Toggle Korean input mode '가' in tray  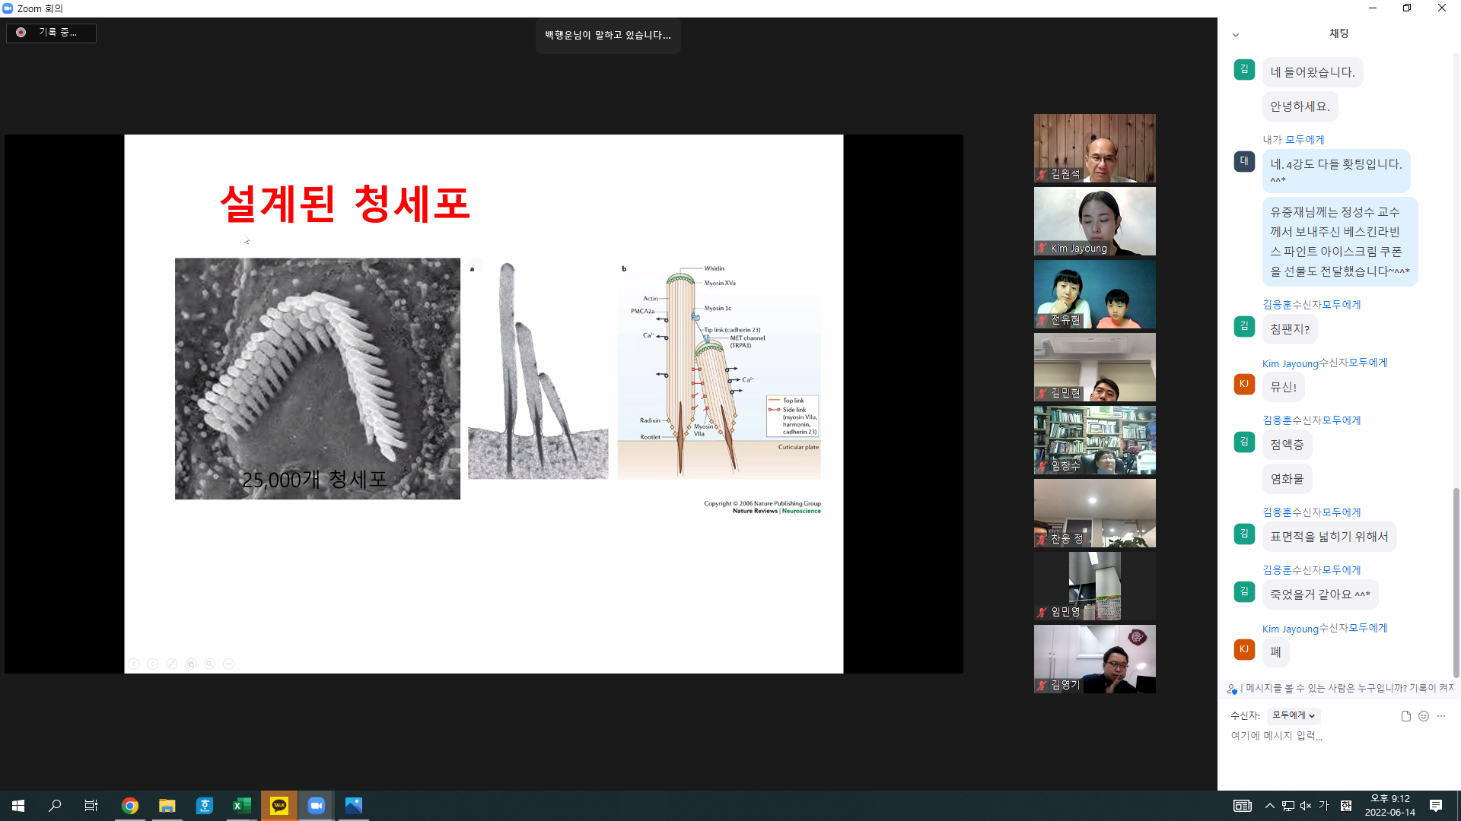pyautogui.click(x=1324, y=806)
